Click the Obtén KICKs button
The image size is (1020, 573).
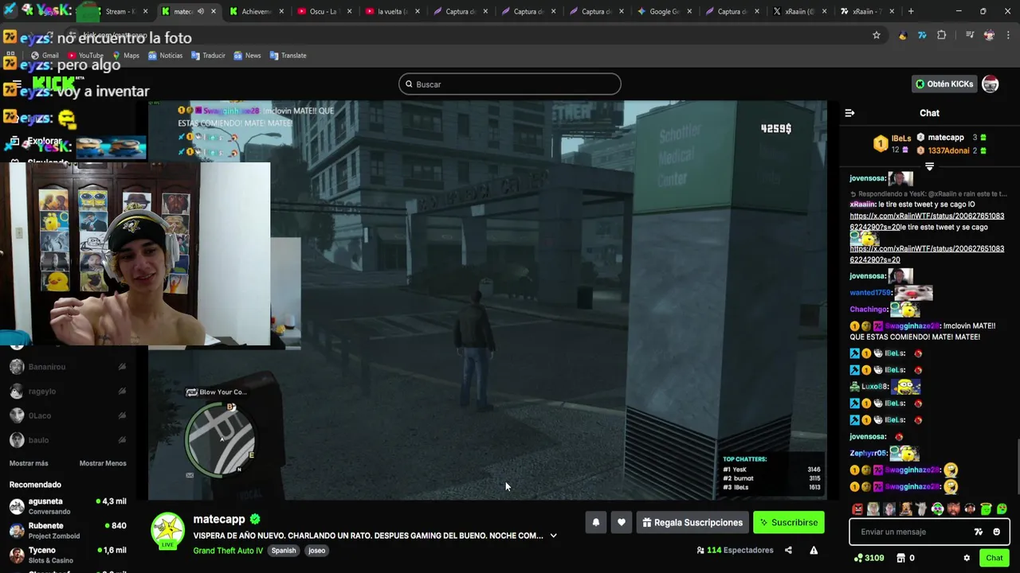[944, 84]
